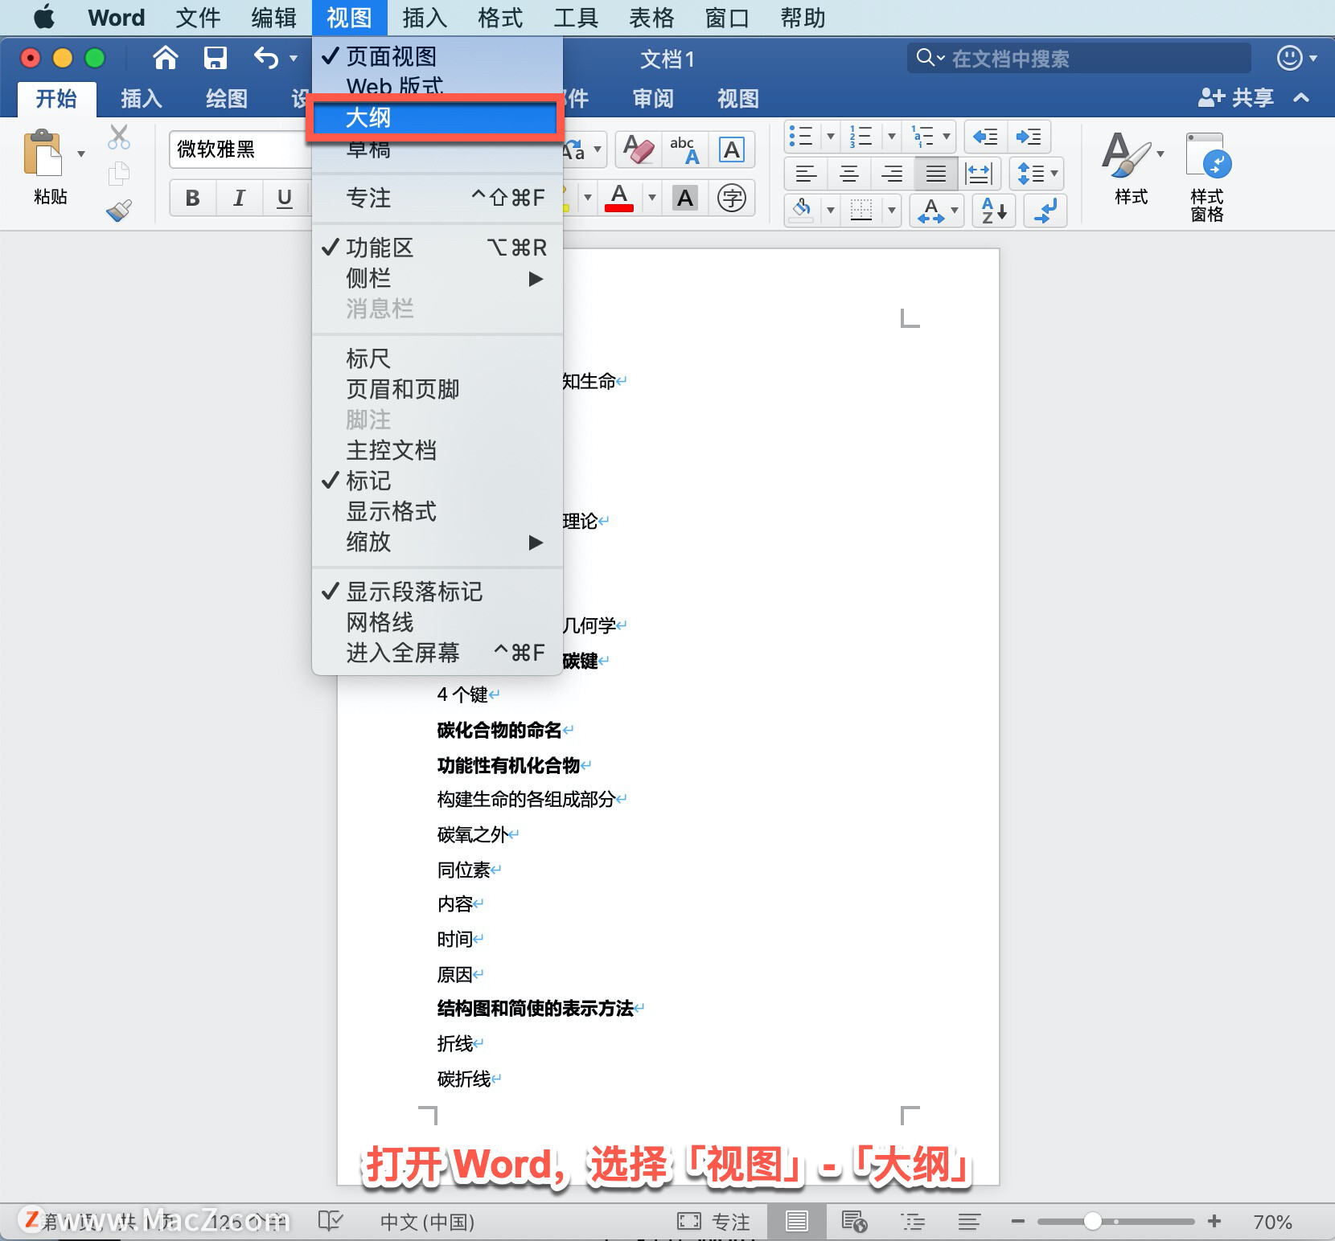
Task: Expand the 缩放 submenu
Action: 437,542
